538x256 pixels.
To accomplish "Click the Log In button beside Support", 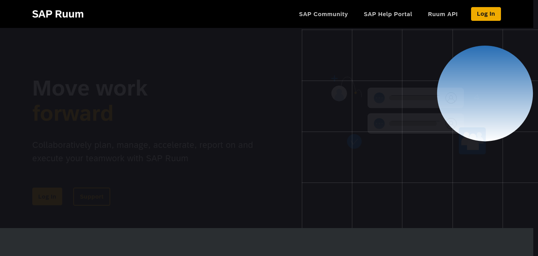I will pyautogui.click(x=47, y=197).
